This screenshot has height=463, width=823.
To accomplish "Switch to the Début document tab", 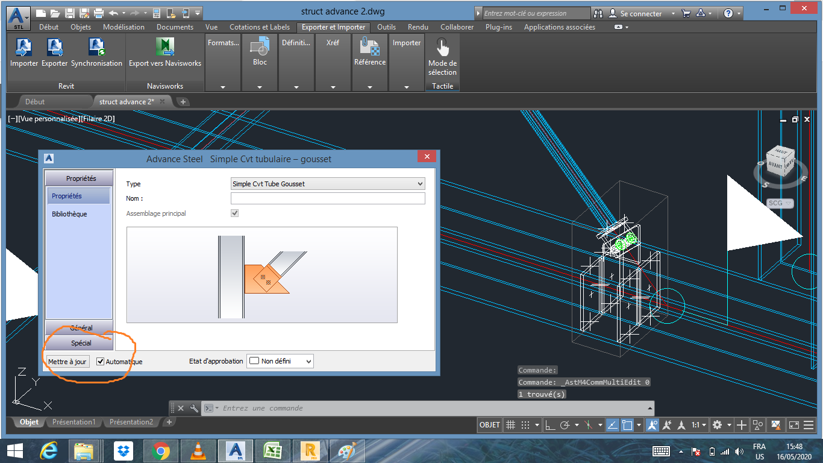I will tap(35, 102).
